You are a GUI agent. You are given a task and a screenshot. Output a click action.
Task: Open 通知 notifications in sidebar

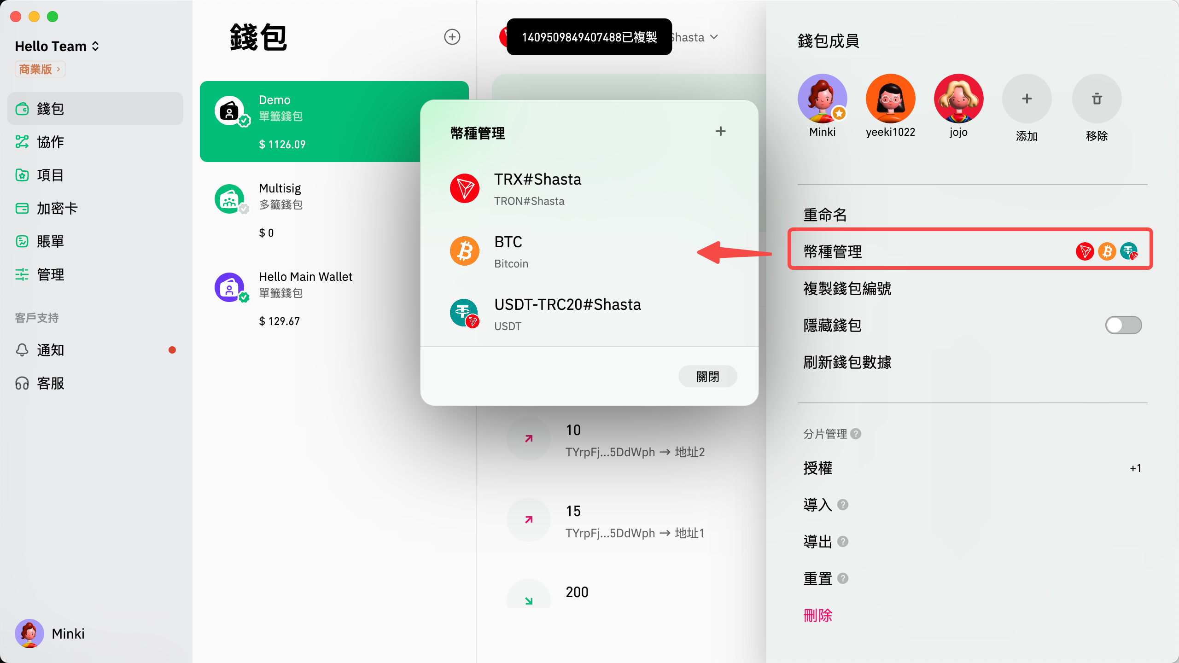pyautogui.click(x=50, y=350)
